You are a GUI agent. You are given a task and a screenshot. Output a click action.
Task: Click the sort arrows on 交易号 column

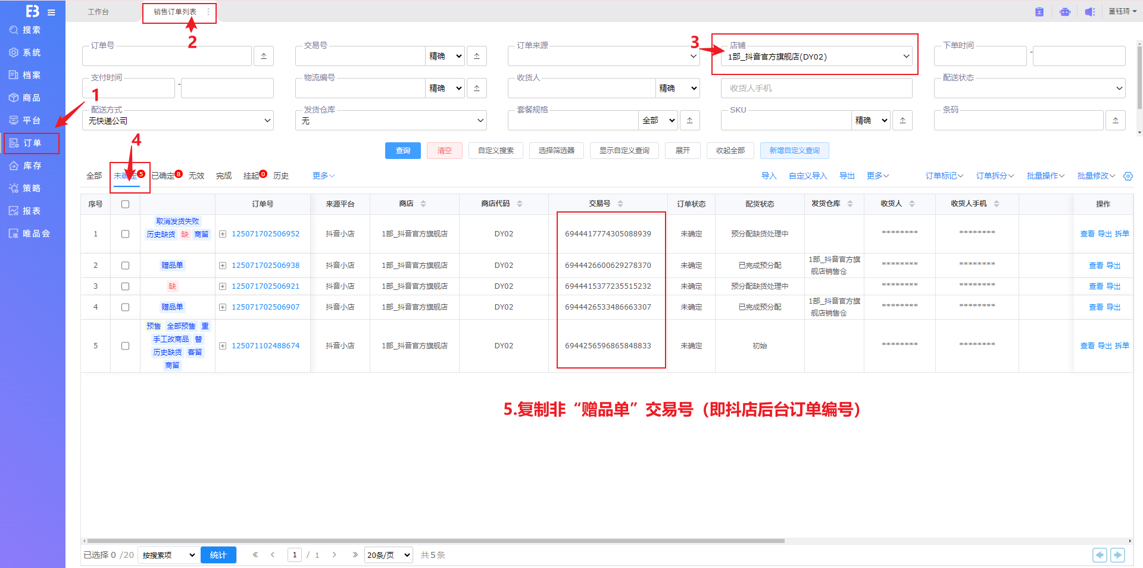(x=620, y=204)
